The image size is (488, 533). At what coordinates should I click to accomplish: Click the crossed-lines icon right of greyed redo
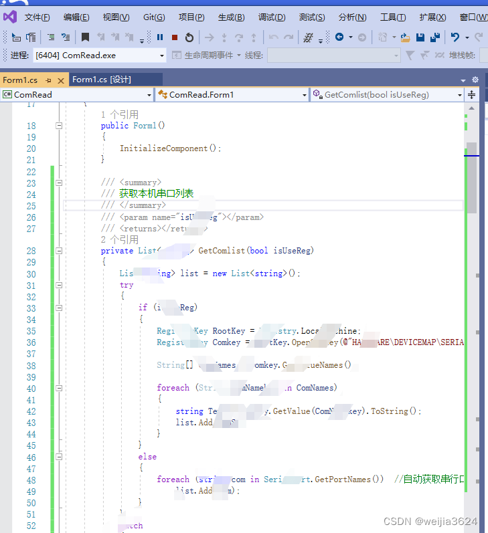click(x=309, y=37)
